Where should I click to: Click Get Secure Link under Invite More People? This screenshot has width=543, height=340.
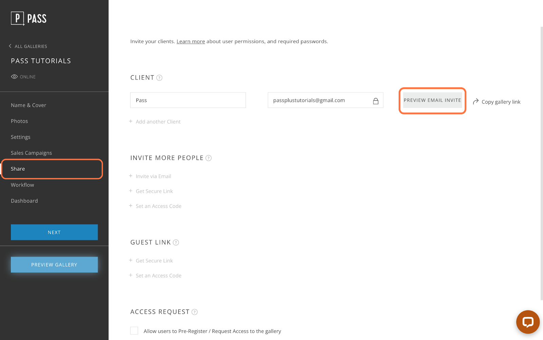(154, 191)
